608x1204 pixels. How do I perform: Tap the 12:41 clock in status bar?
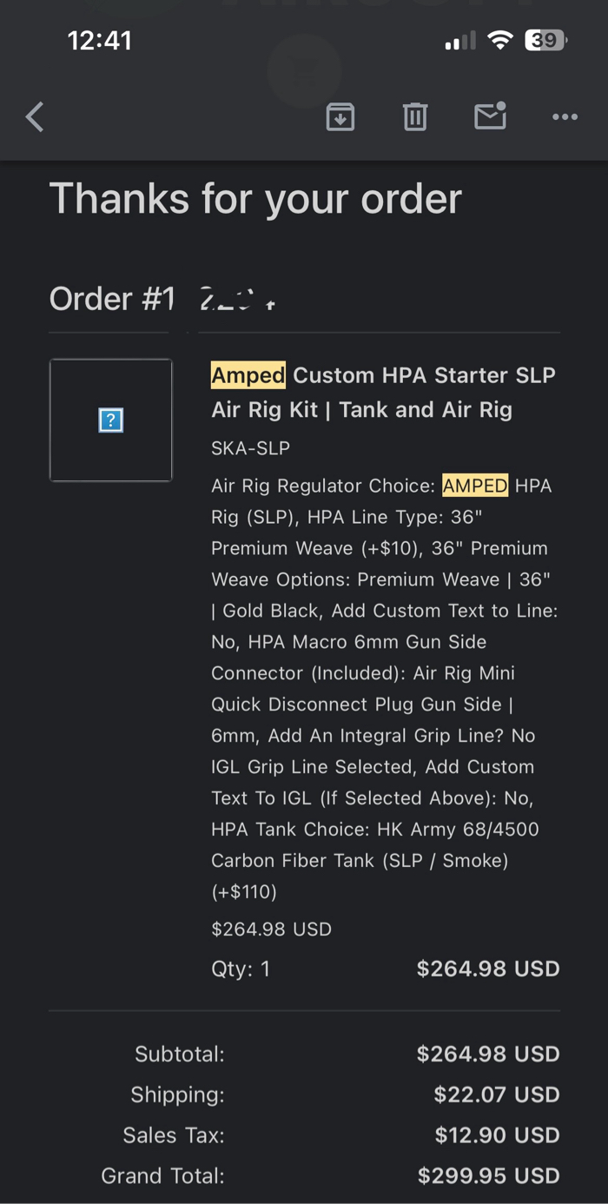[x=100, y=41]
